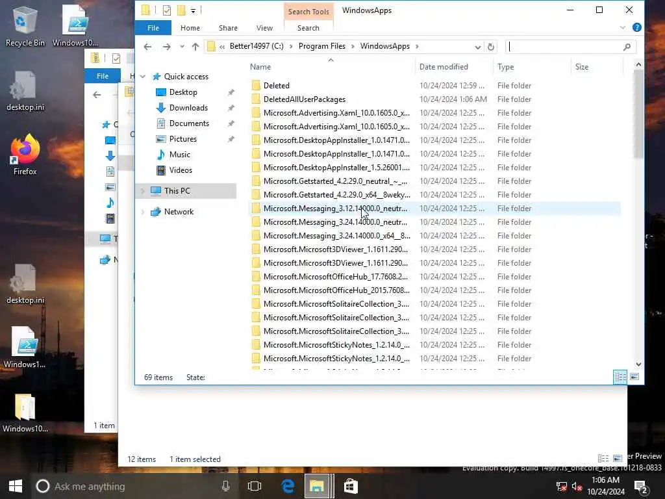Sort by the Type column header
The image size is (665, 499).
pyautogui.click(x=533, y=67)
